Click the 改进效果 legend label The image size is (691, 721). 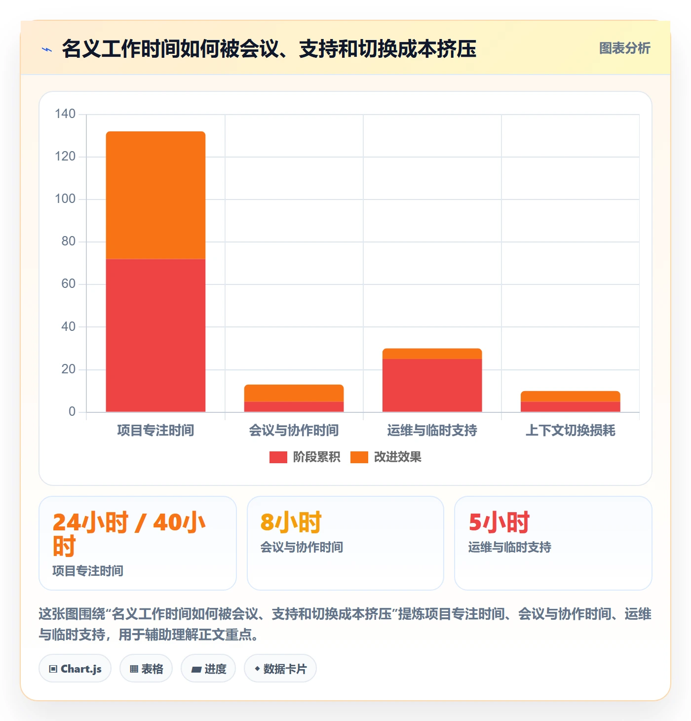397,457
